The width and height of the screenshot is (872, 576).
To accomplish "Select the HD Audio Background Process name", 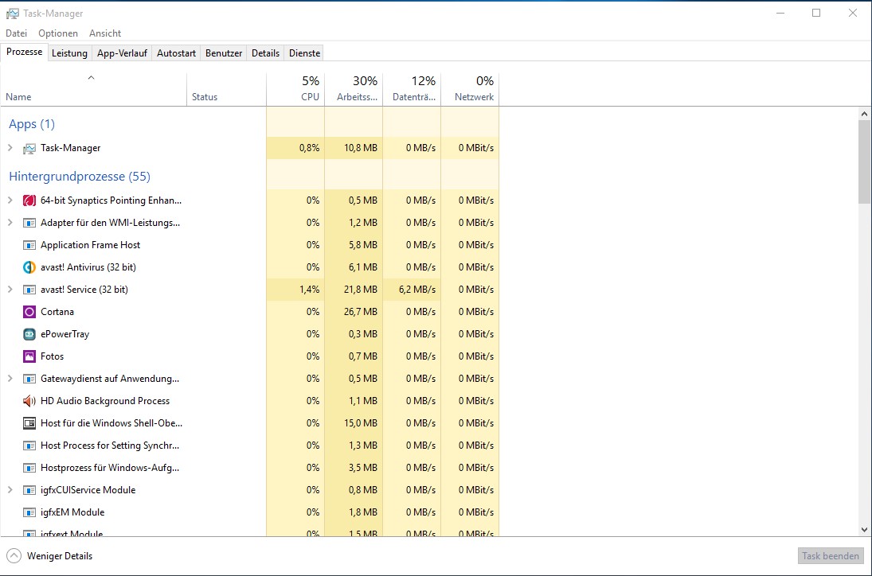I will [x=105, y=401].
